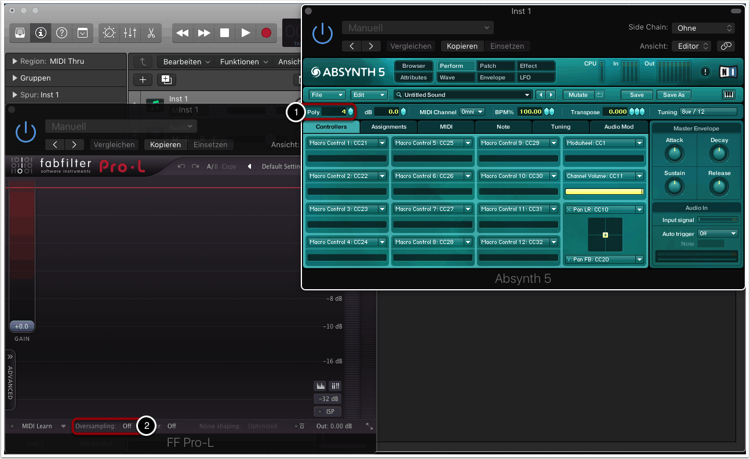
Task: Click the Absynth keyboard icon
Action: coord(729,95)
